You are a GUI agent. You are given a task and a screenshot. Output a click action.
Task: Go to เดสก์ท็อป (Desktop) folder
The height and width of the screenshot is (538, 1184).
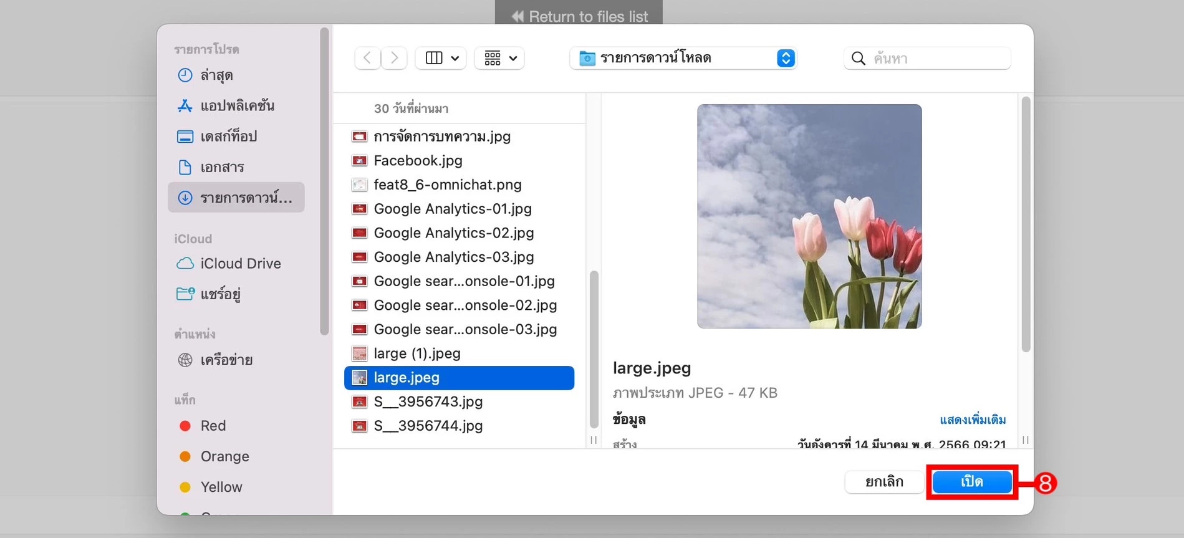(228, 137)
